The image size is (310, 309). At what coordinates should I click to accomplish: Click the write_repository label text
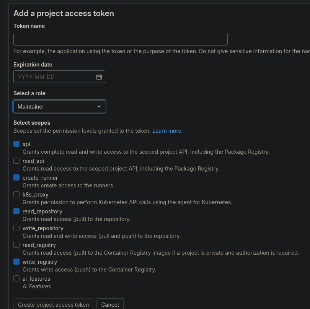pyautogui.click(x=43, y=228)
